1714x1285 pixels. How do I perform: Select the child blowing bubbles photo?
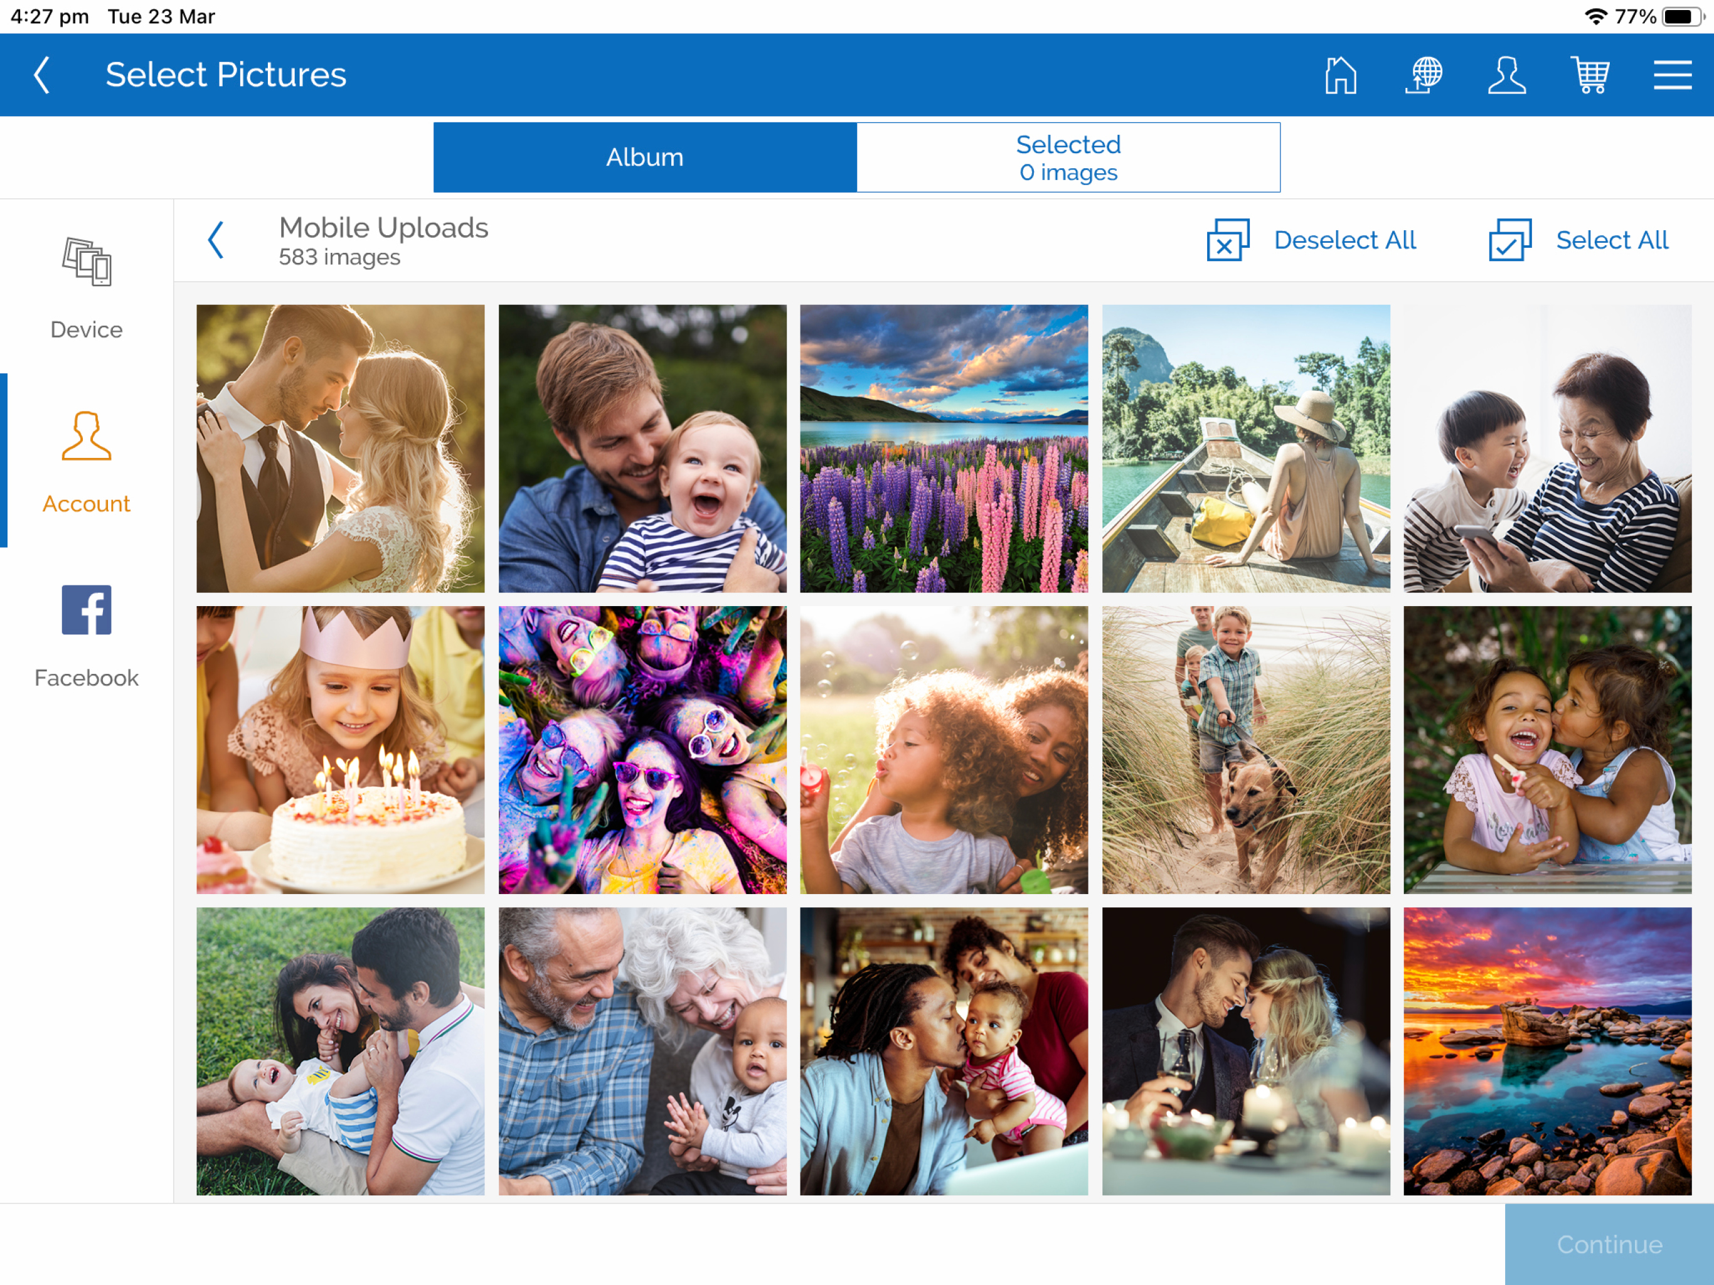coord(944,750)
